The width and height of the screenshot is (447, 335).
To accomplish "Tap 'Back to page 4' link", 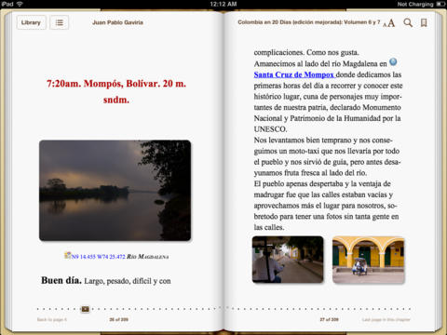I will pyautogui.click(x=52, y=319).
